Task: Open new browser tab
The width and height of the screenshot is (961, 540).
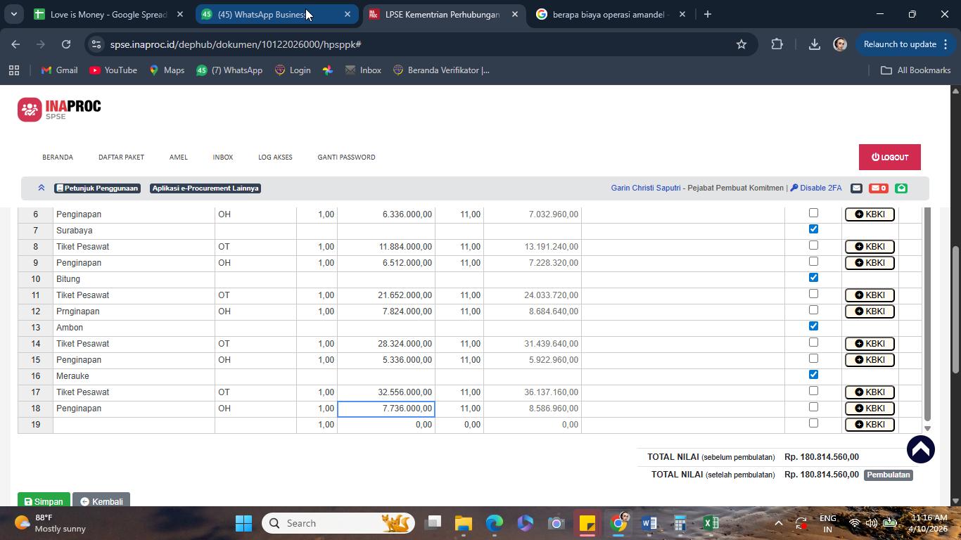Action: (x=708, y=14)
